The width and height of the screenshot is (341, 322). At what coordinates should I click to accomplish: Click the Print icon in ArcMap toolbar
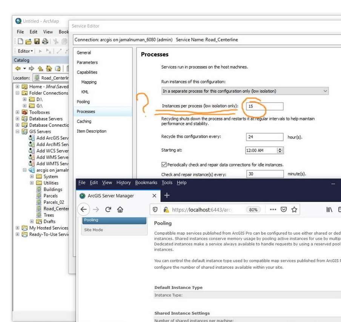(45, 42)
